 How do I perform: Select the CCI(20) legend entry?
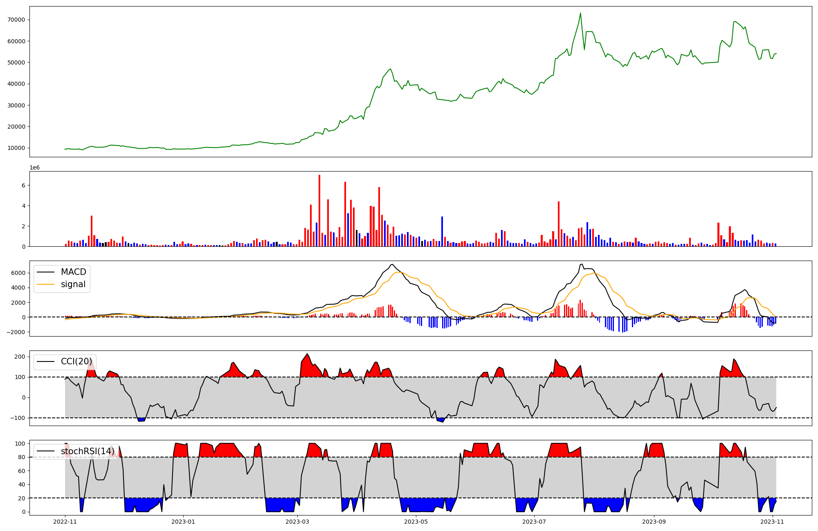[76, 361]
